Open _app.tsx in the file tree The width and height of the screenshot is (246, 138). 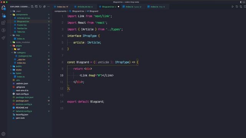(21, 59)
